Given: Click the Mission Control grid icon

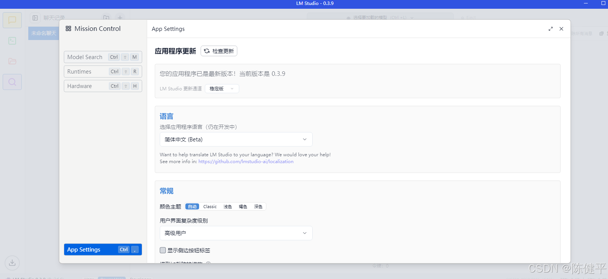Looking at the screenshot, I should [x=68, y=29].
